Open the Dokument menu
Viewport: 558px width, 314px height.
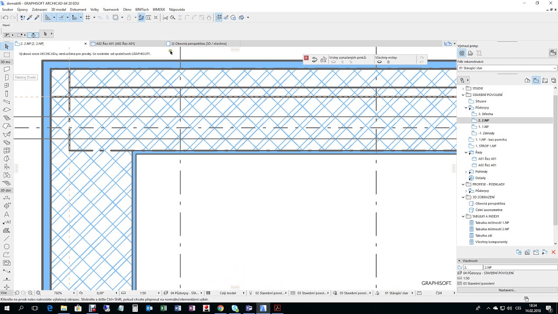(78, 10)
